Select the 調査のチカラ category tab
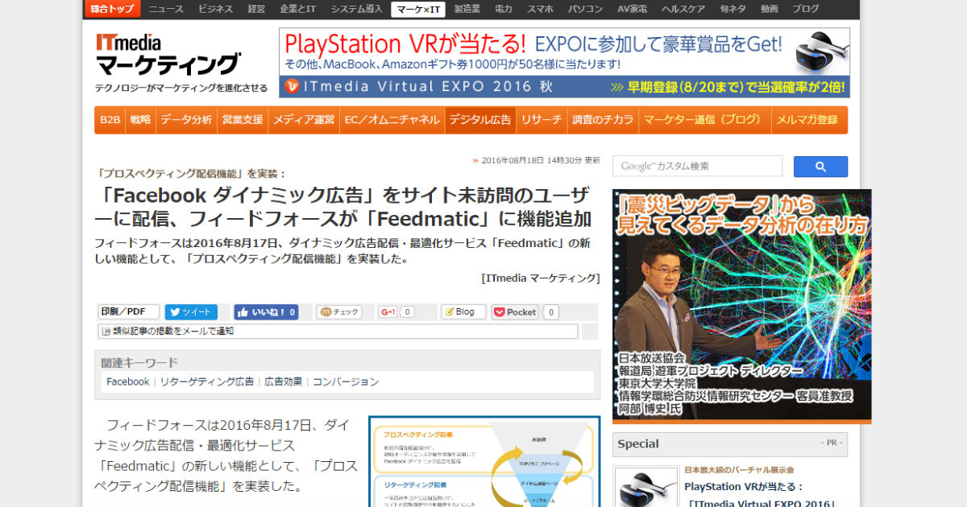The width and height of the screenshot is (967, 507). click(x=603, y=120)
